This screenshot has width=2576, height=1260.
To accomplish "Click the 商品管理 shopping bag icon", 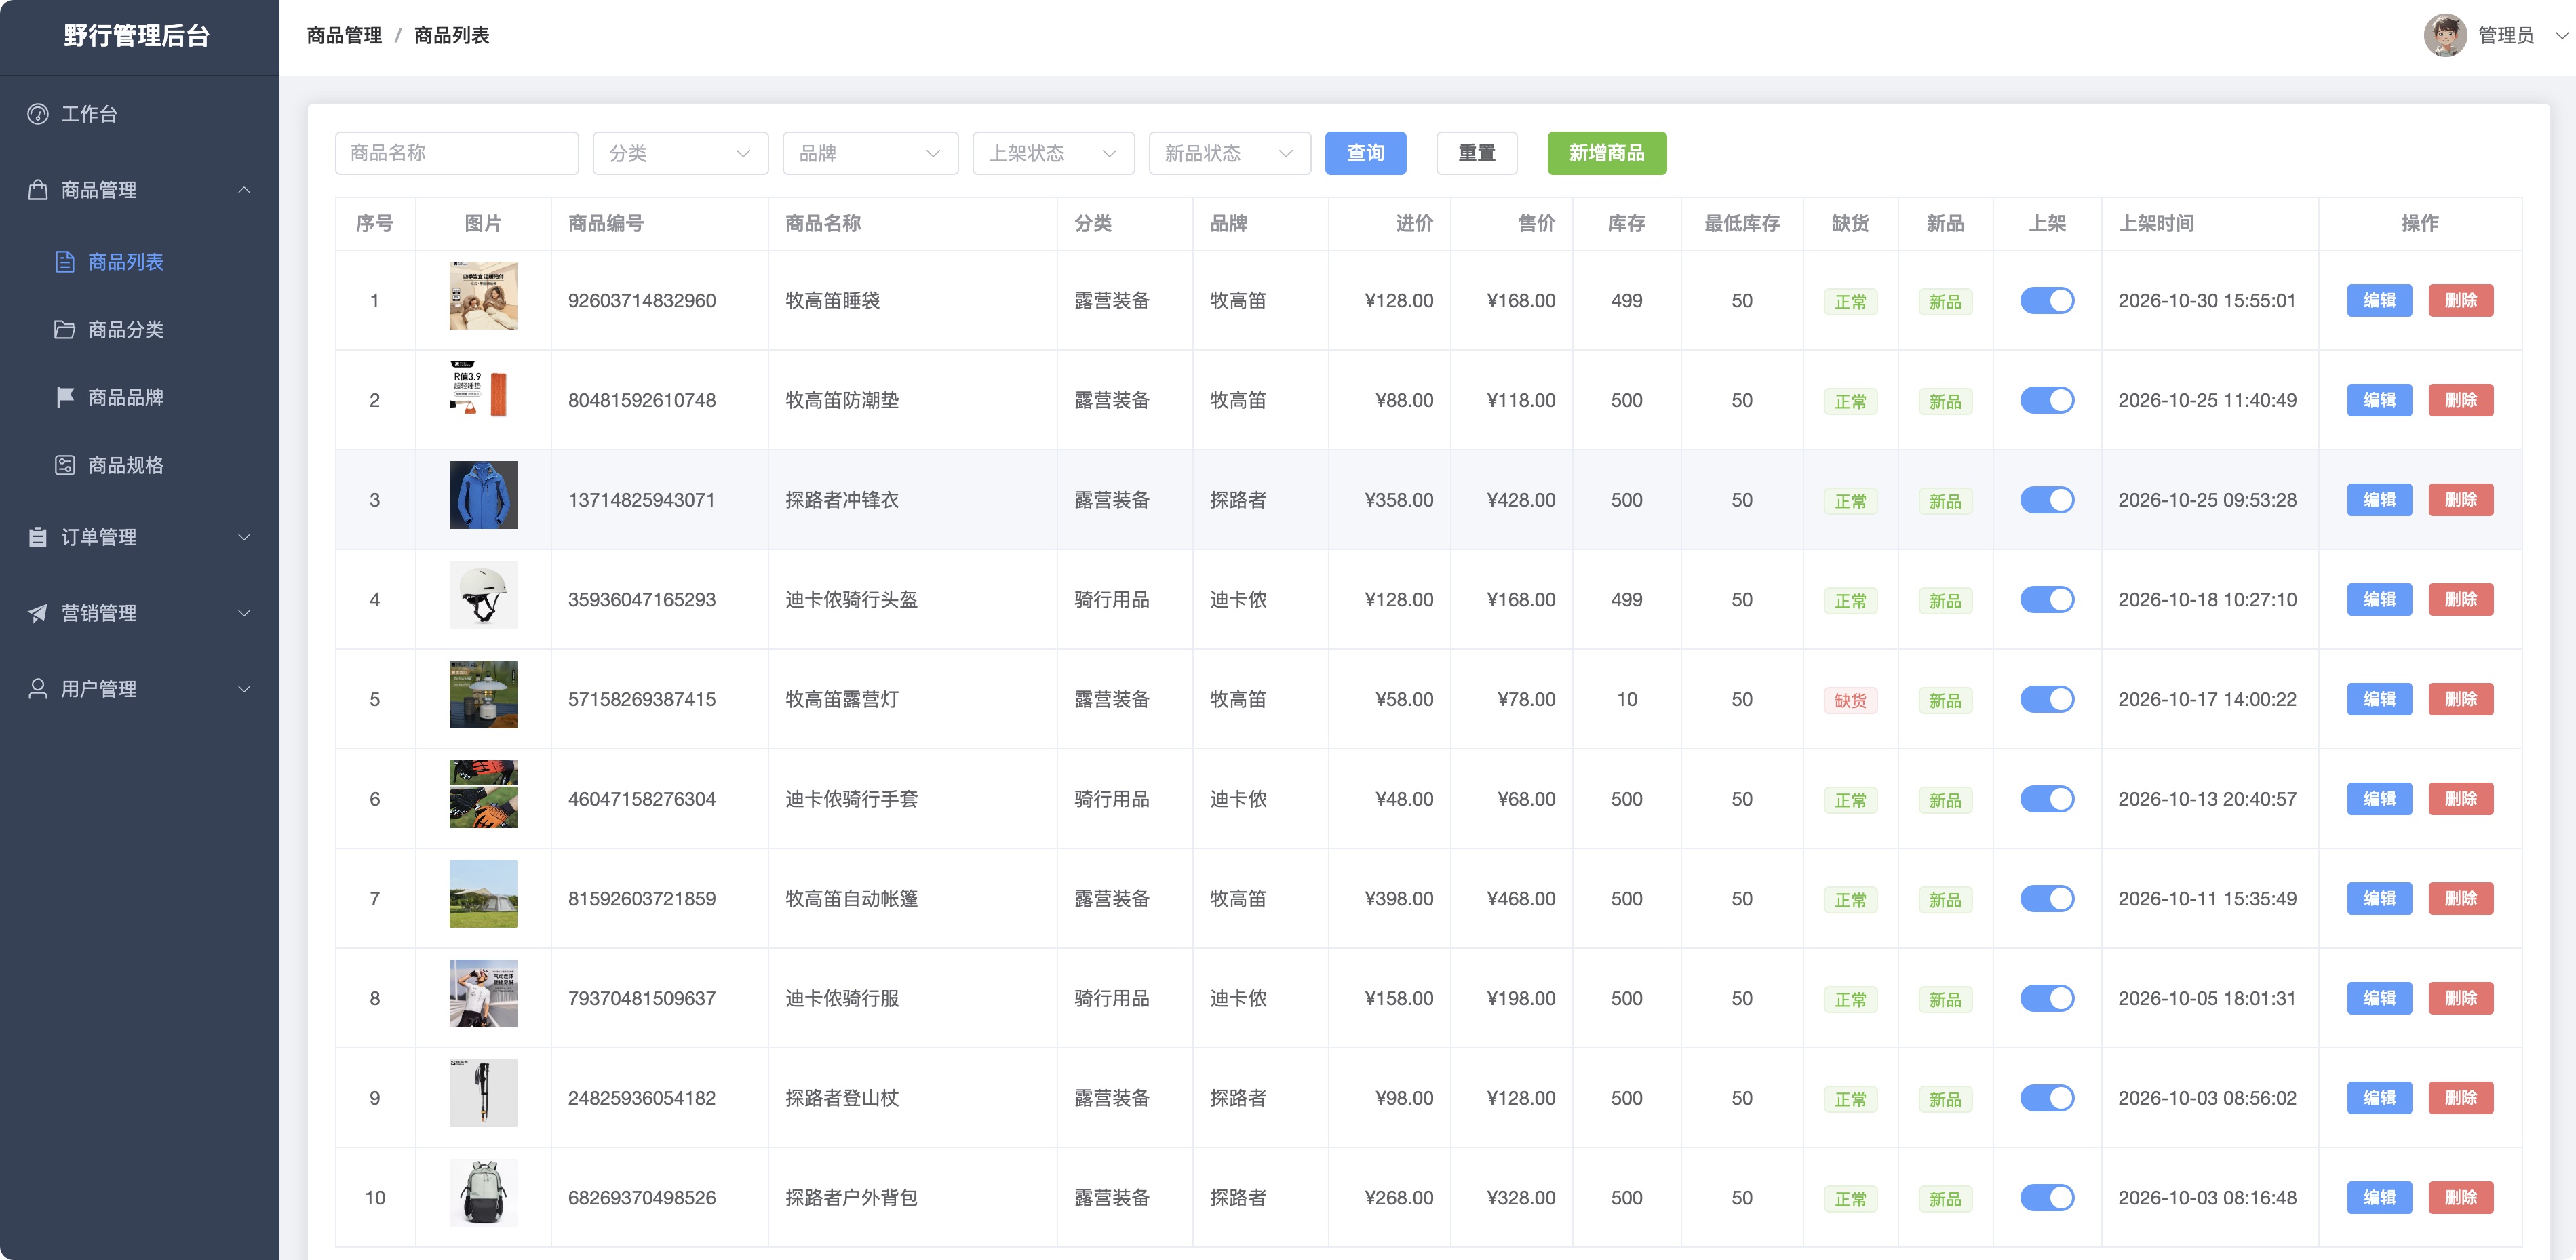I will click(x=38, y=189).
